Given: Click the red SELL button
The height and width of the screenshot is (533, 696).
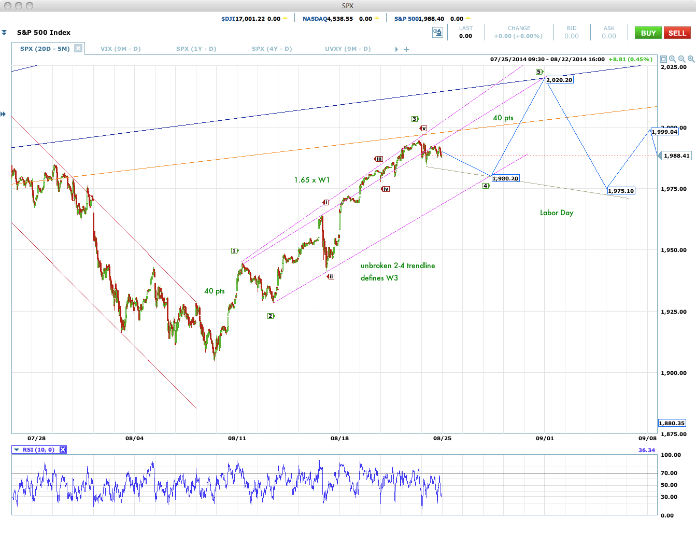Looking at the screenshot, I should [677, 33].
